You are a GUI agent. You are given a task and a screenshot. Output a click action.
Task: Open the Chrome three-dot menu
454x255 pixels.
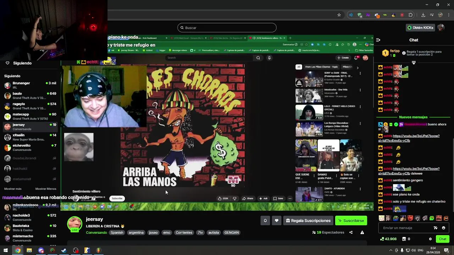click(449, 15)
